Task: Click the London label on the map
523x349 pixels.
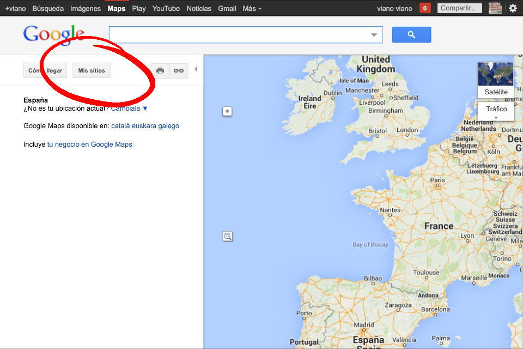Action: pyautogui.click(x=407, y=130)
